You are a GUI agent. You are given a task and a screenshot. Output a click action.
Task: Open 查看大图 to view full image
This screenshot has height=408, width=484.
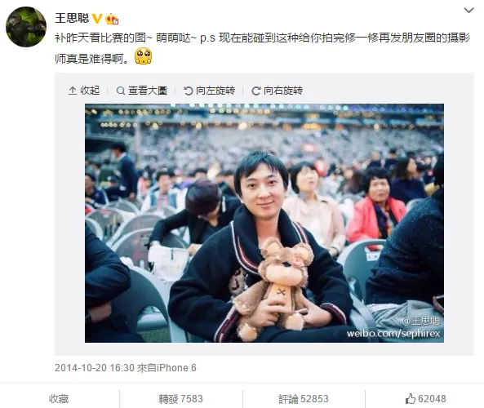click(142, 91)
